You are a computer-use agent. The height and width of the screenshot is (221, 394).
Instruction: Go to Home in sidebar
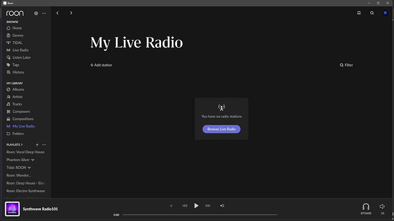pos(14,28)
